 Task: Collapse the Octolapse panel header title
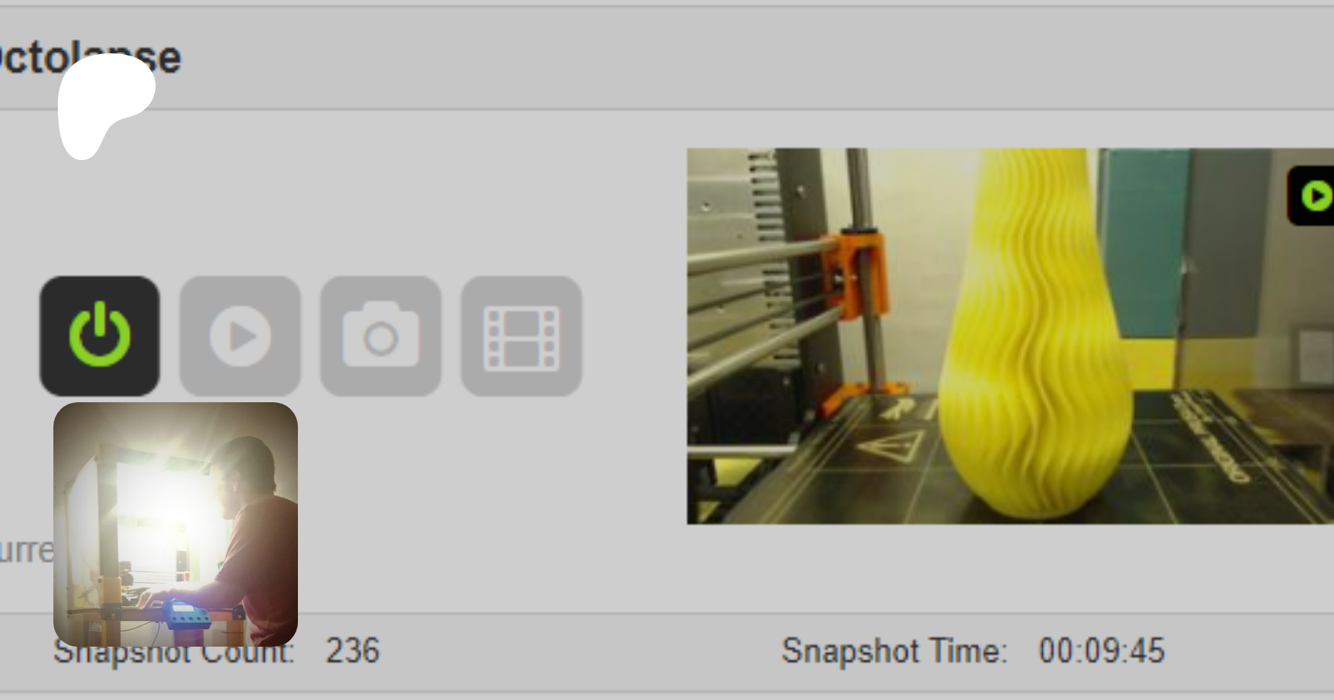90,57
